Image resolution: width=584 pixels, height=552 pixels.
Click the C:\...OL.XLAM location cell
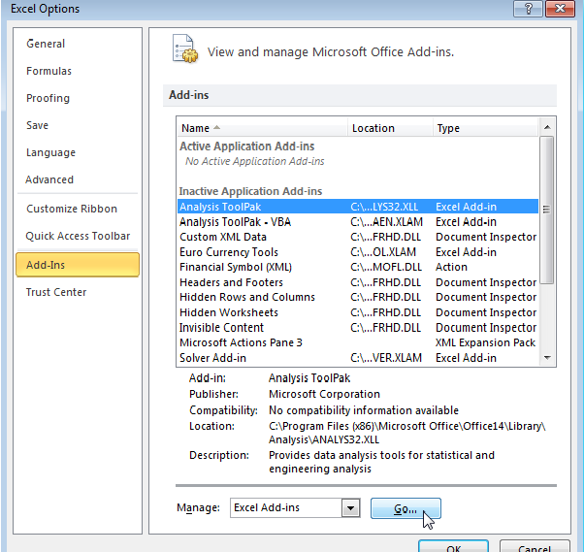click(x=383, y=252)
